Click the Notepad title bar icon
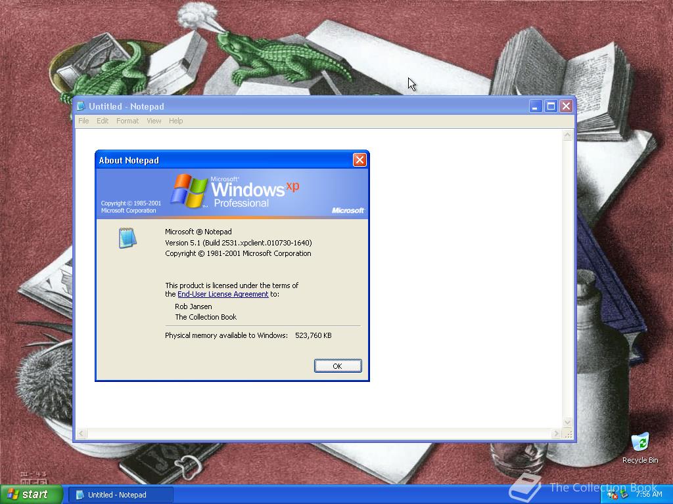673x504 pixels. (x=81, y=106)
